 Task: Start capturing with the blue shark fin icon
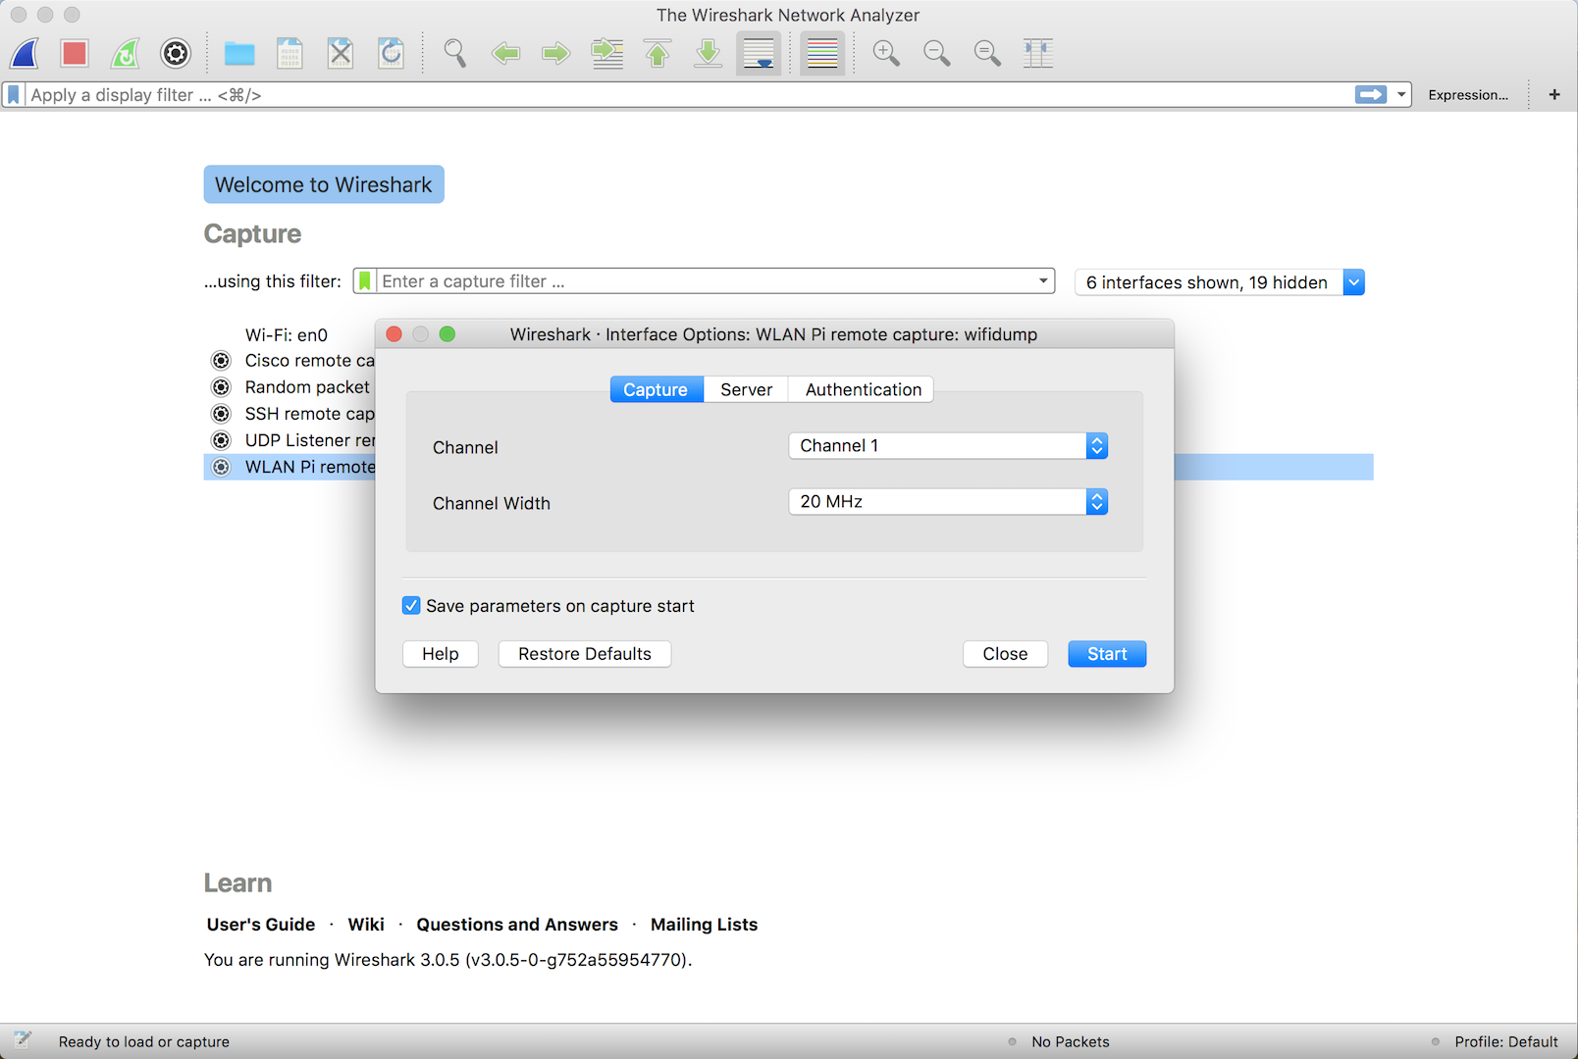click(x=25, y=53)
